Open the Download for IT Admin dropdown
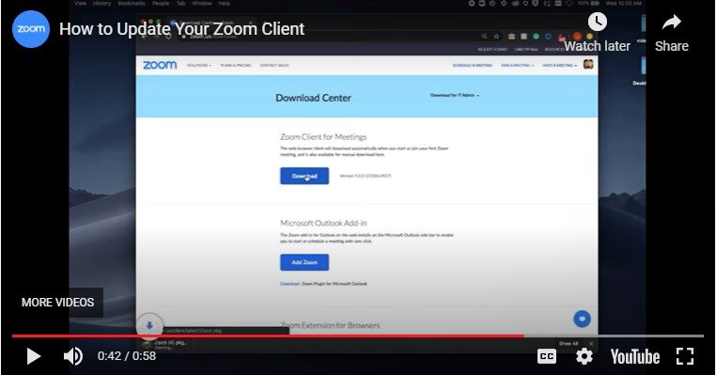This screenshot has width=716, height=375. point(455,96)
